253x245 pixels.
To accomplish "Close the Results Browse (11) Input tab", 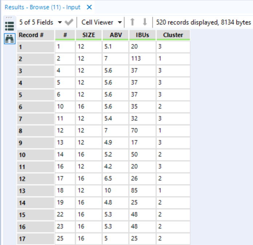I will point(89,7).
